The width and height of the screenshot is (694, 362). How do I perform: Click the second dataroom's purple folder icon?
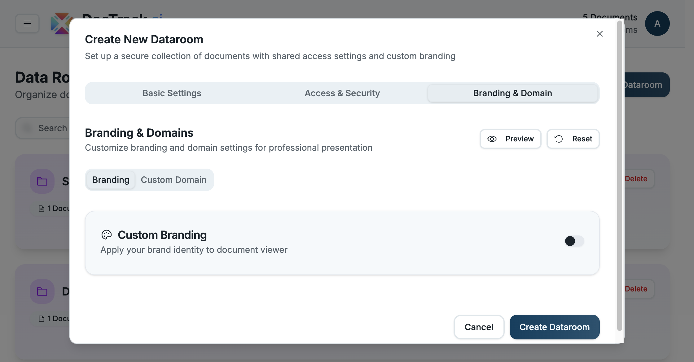tap(42, 291)
